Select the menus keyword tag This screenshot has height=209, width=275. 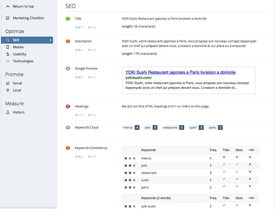[x=130, y=127]
